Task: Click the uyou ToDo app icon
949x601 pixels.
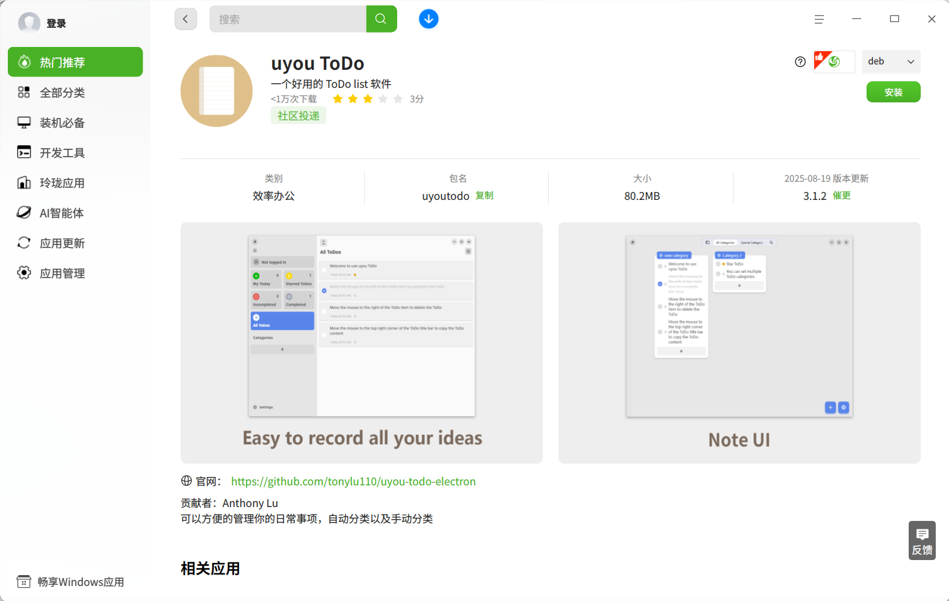Action: (217, 91)
